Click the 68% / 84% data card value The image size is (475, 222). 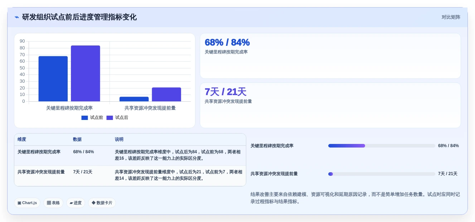tap(227, 42)
